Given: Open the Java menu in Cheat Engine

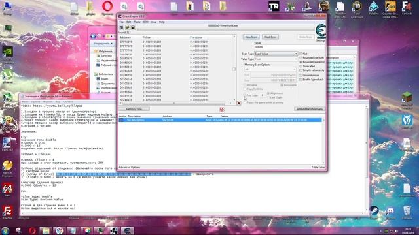Looking at the screenshot, I should pyautogui.click(x=154, y=22).
